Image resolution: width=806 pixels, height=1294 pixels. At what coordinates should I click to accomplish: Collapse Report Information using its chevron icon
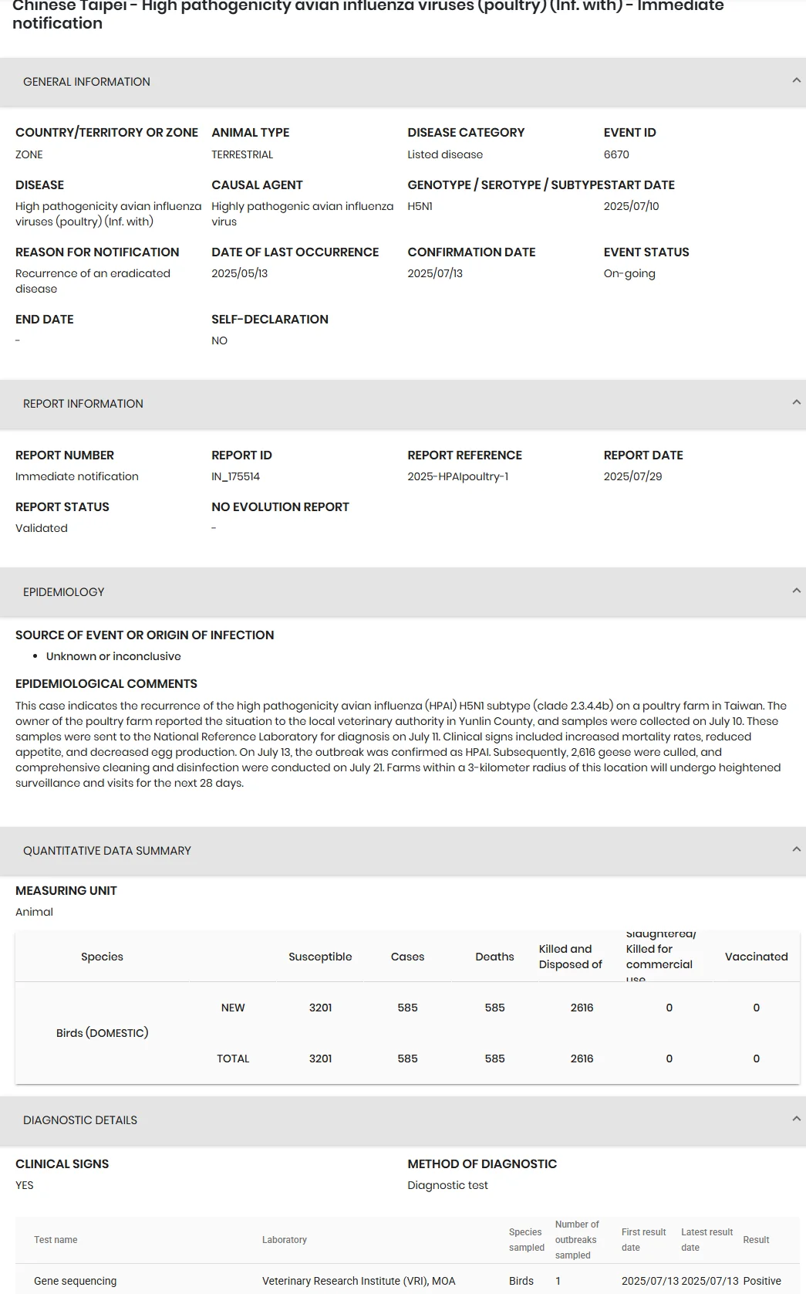[796, 402]
